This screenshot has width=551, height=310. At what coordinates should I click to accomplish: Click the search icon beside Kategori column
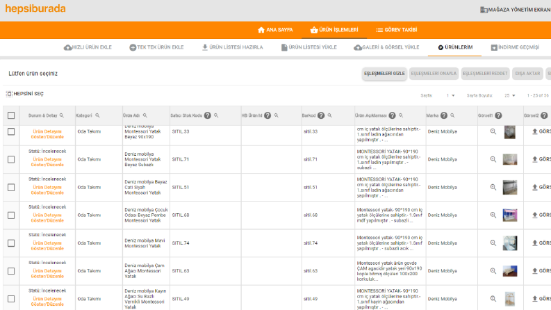point(97,115)
